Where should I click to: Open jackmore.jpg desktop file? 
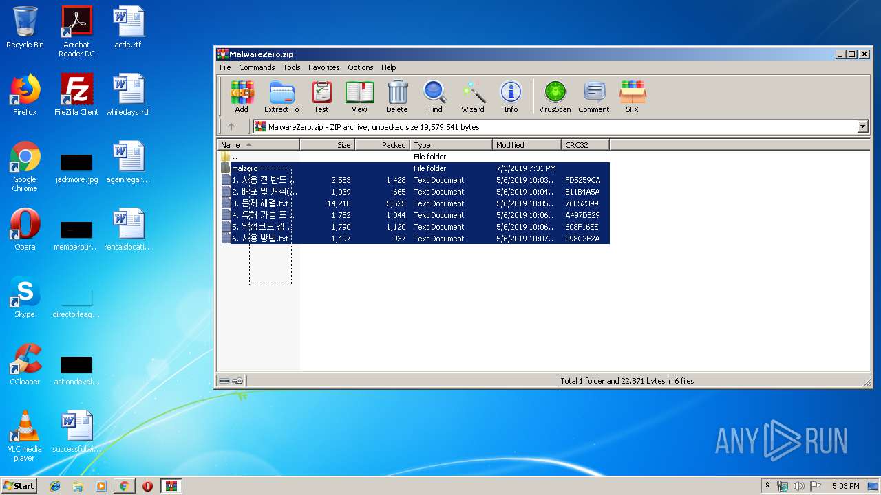coord(76,168)
